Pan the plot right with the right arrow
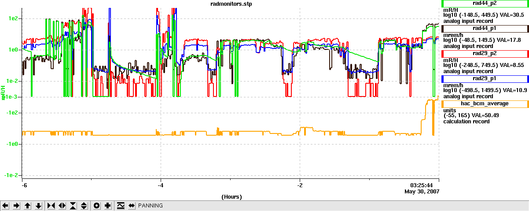 (17, 206)
